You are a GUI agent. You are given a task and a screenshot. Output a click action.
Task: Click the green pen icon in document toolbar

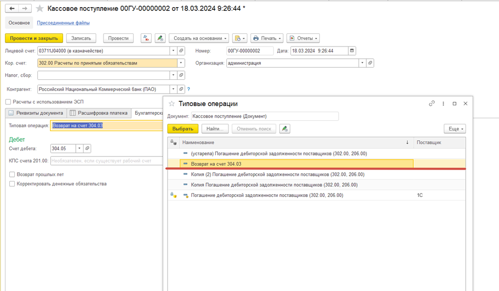click(x=160, y=38)
